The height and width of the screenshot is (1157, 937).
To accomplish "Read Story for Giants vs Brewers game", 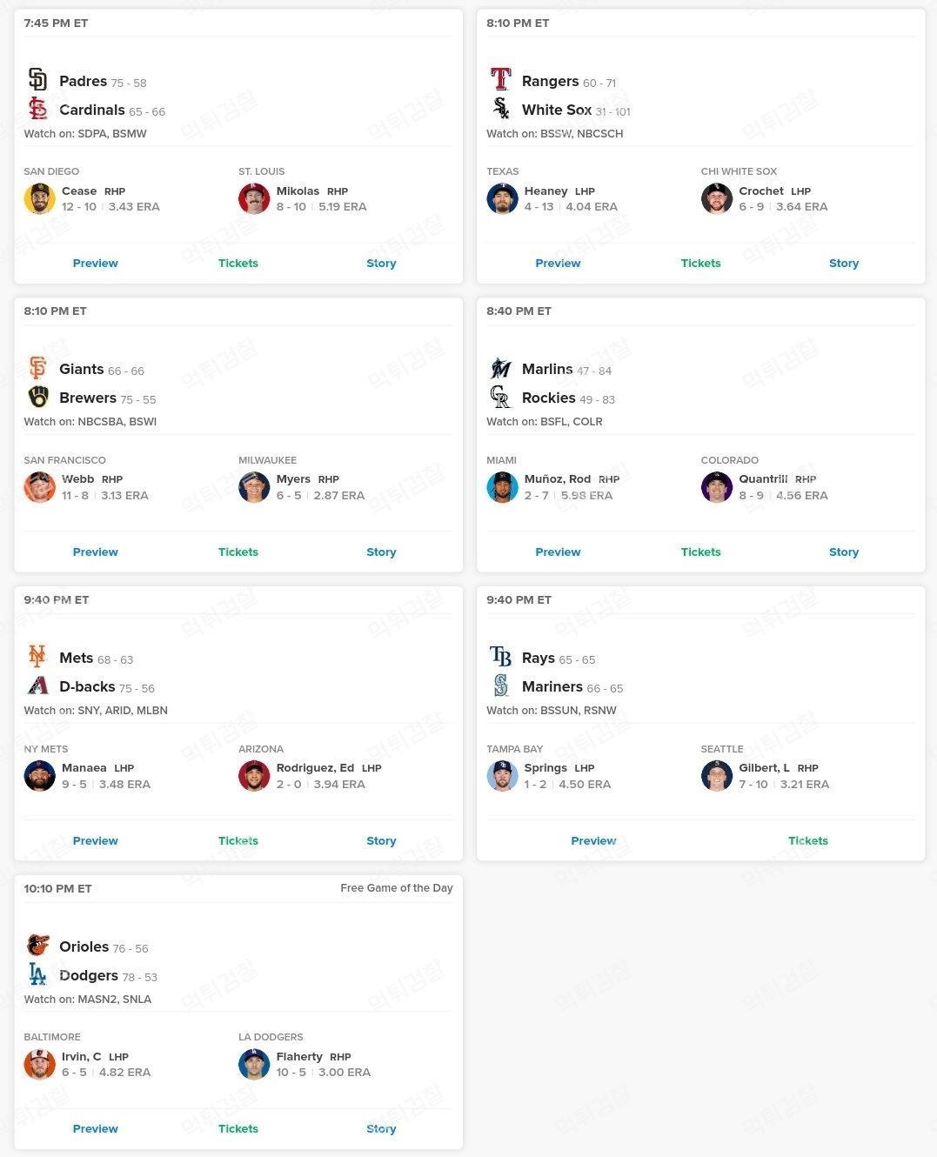I will pyautogui.click(x=381, y=552).
